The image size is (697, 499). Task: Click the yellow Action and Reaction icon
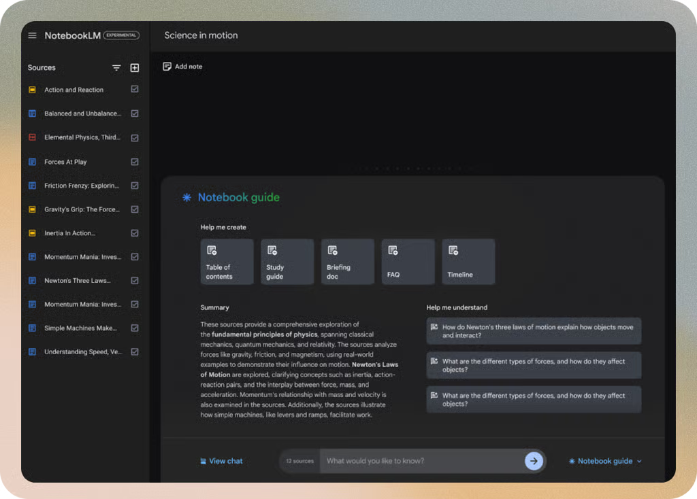(32, 90)
